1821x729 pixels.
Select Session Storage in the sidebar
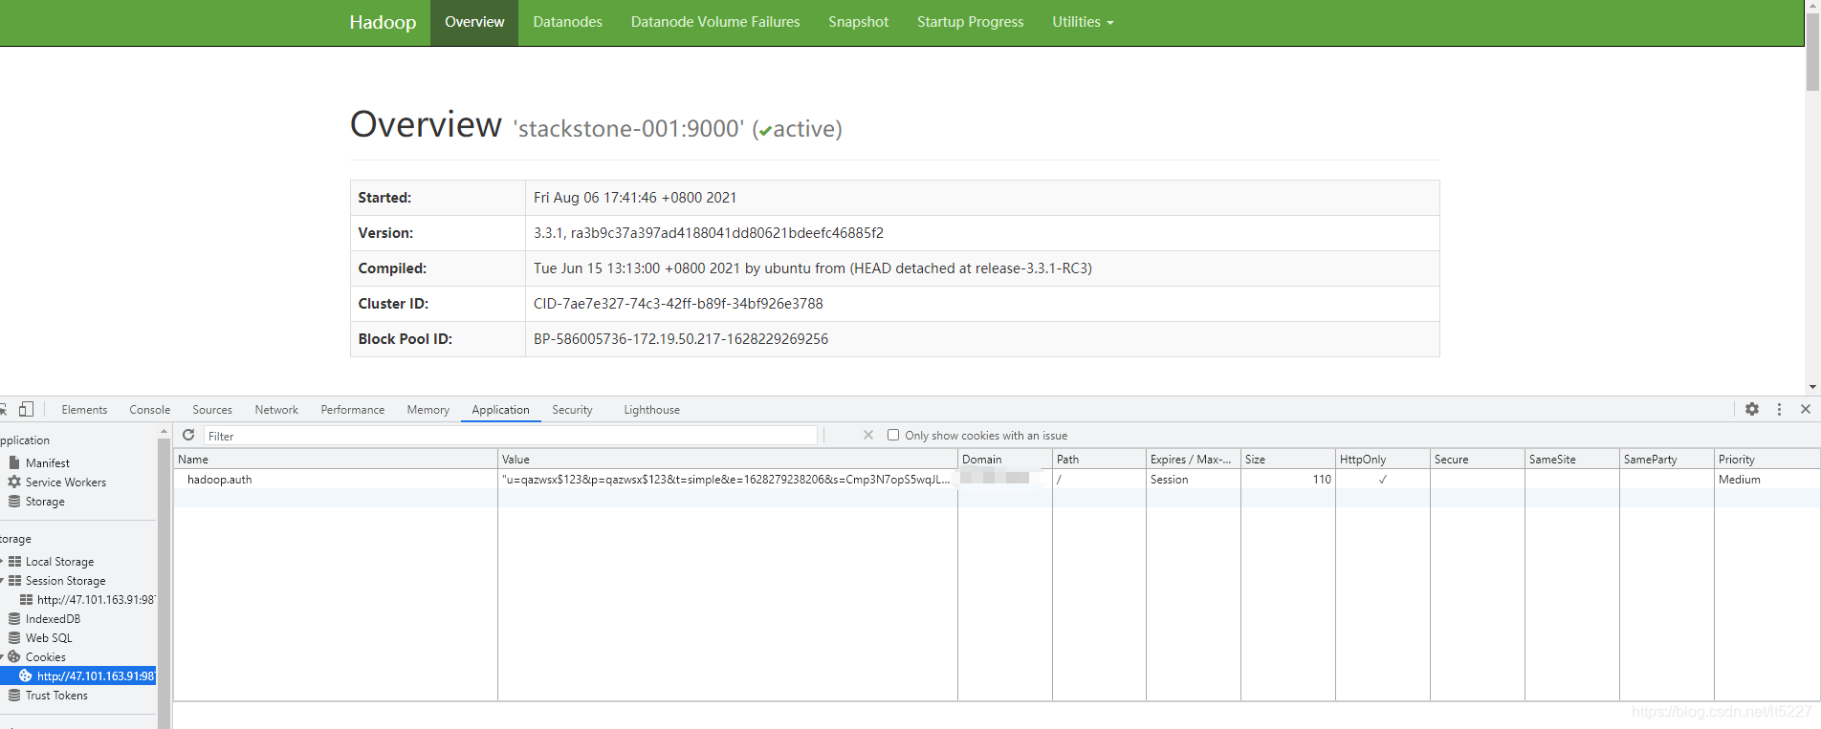tap(65, 581)
